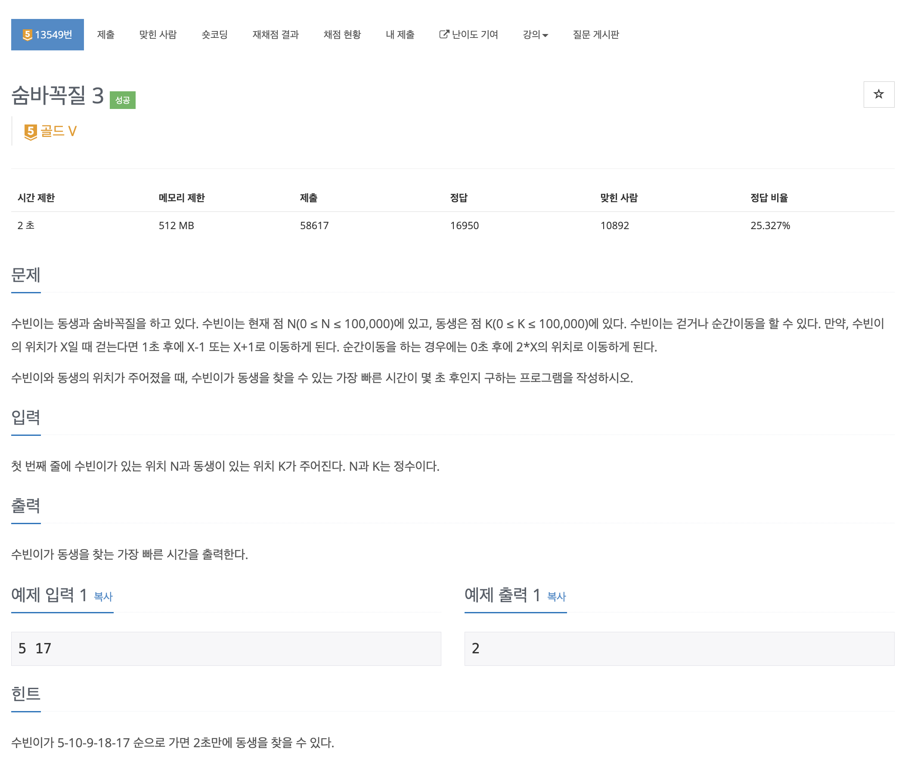Toggle the bookmark star for this problem
Screen dimensions: 905x758
878,94
